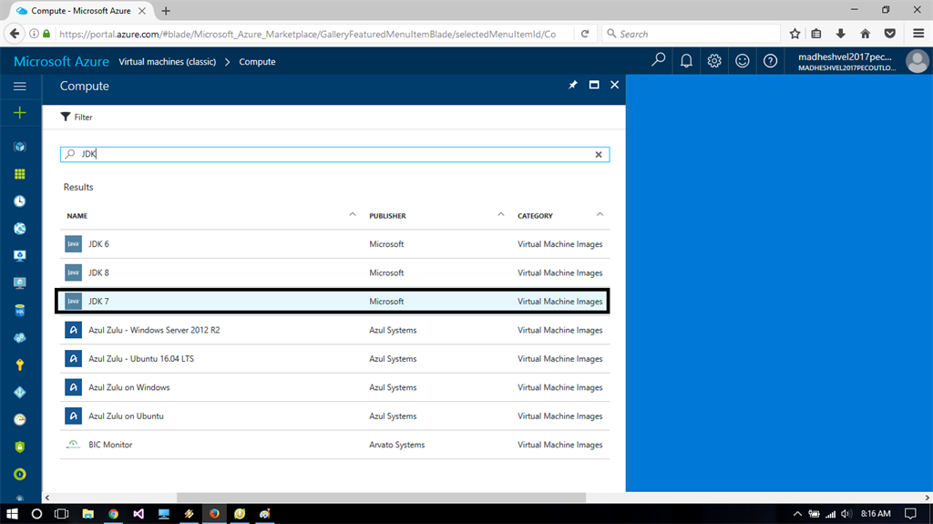Open the Windows Start menu
Screen dimensions: 933x524
pyautogui.click(x=12, y=513)
